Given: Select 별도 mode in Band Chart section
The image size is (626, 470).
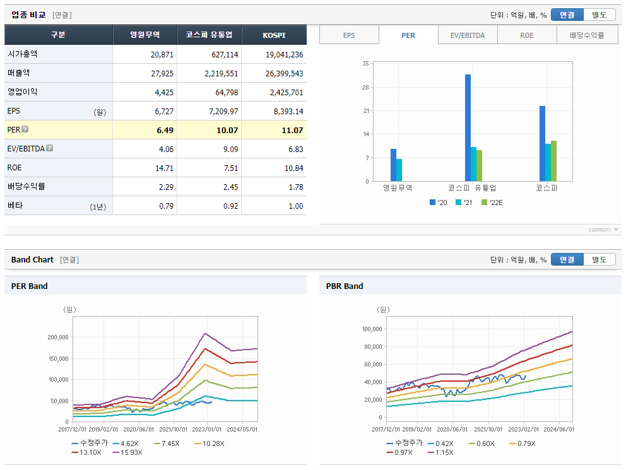Looking at the screenshot, I should point(599,259).
